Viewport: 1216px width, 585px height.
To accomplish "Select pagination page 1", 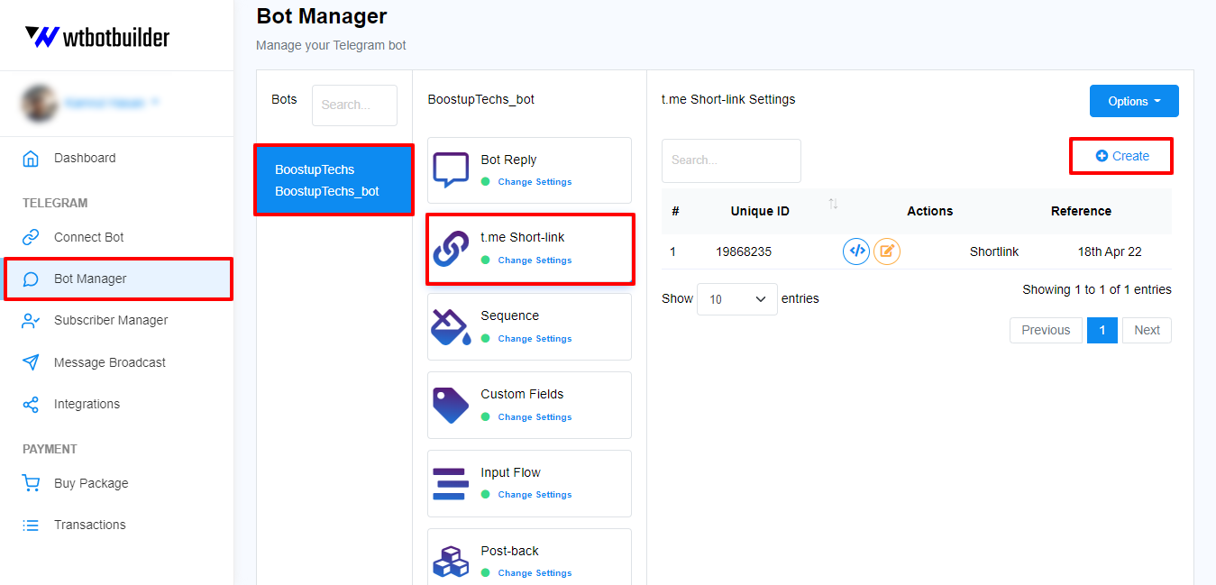I will tap(1102, 330).
